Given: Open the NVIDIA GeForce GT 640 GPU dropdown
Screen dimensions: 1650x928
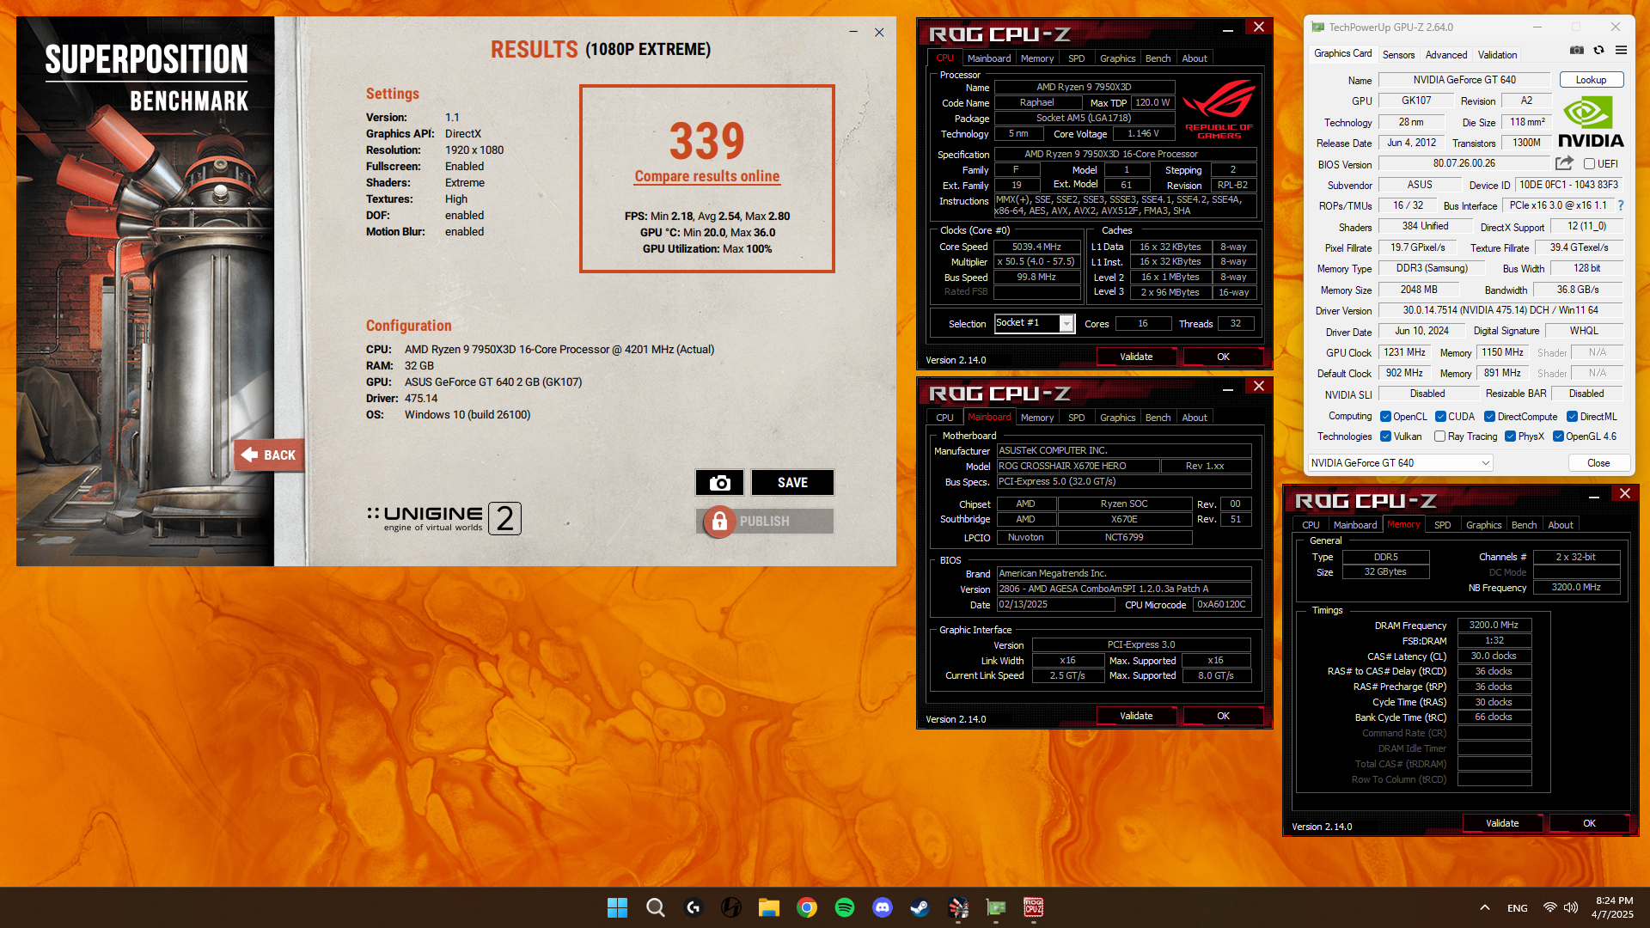Looking at the screenshot, I should 1400,463.
